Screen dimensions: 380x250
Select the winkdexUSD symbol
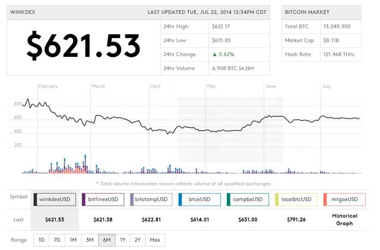pyautogui.click(x=55, y=200)
